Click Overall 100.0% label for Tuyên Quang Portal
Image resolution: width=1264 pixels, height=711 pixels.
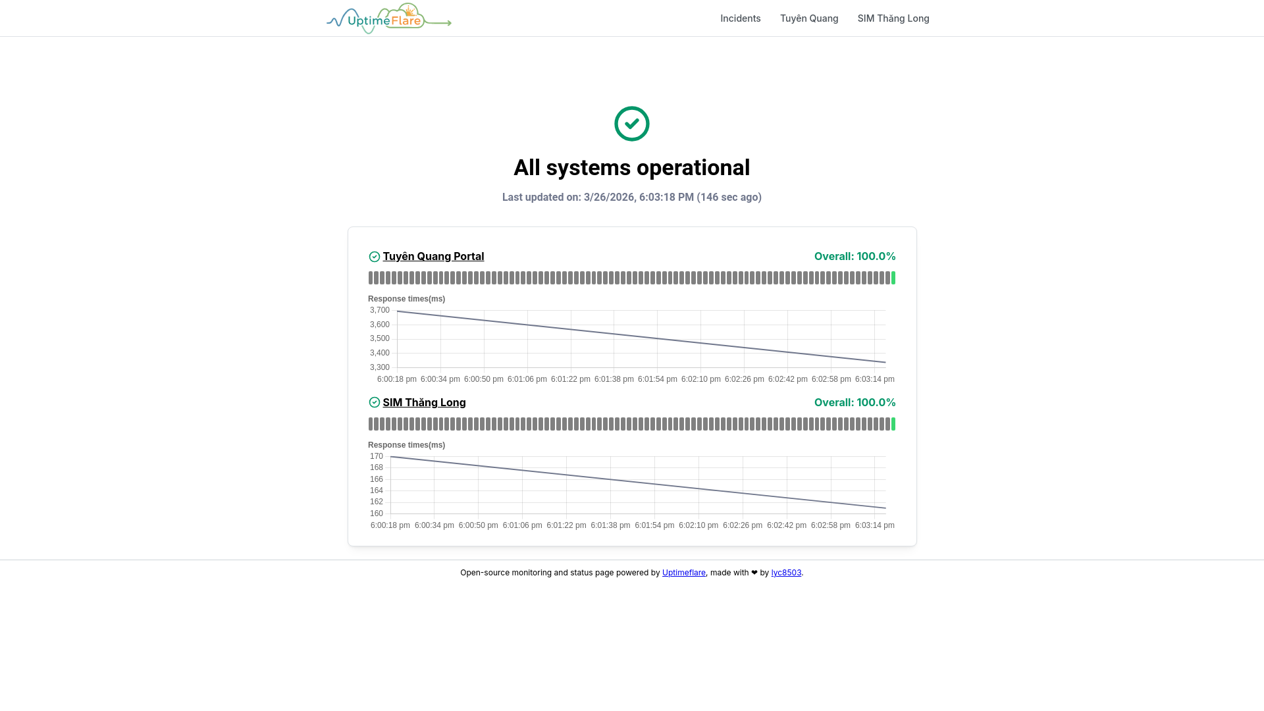tap(855, 256)
